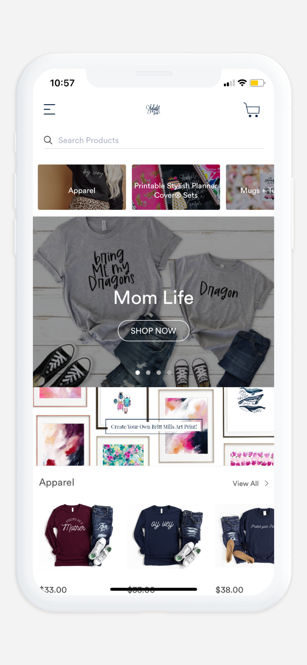Tap View All for Apparel
The height and width of the screenshot is (665, 307).
[246, 483]
